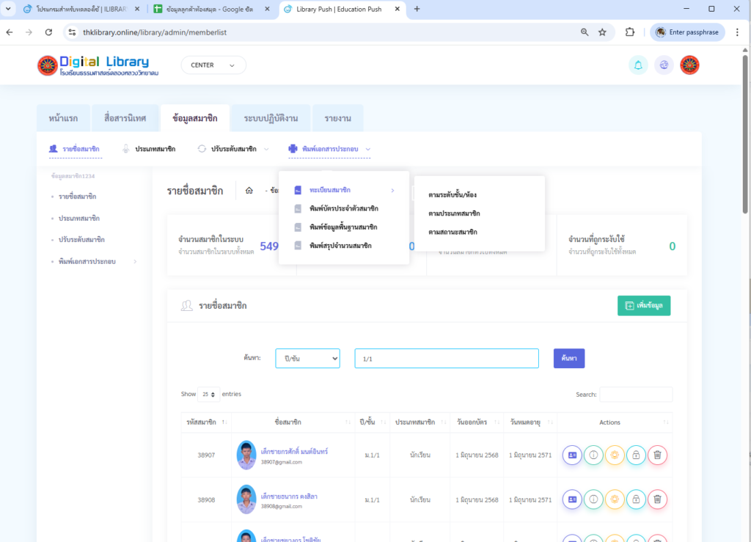Screen dimensions: 751x542
Task: Open the ปี/ชั้น search type dropdown
Action: [307, 358]
